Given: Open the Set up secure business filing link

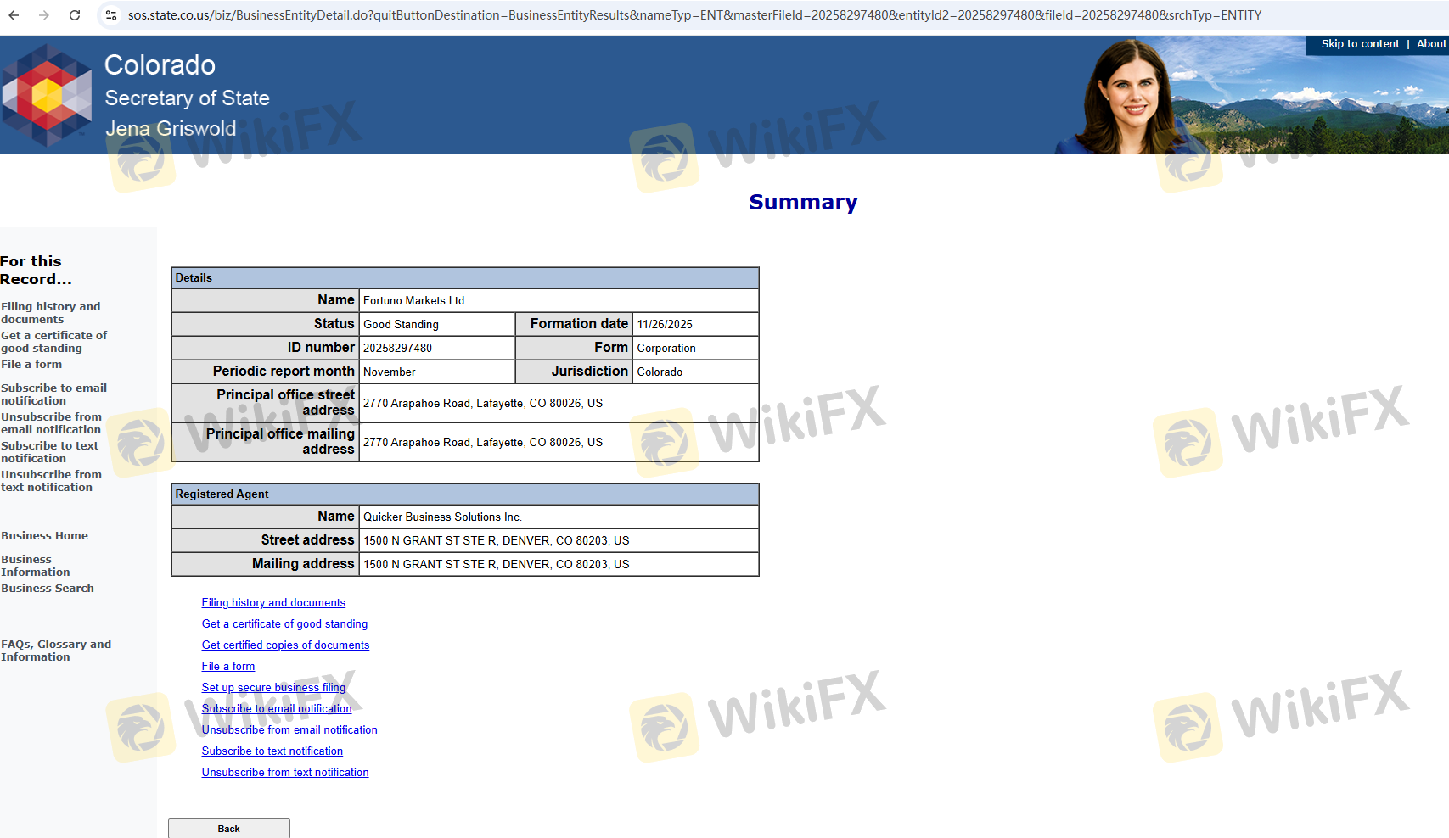Looking at the screenshot, I should click(x=273, y=688).
